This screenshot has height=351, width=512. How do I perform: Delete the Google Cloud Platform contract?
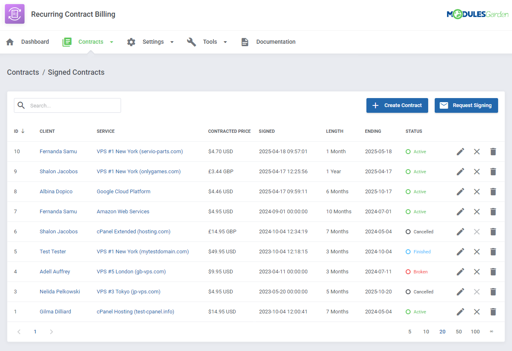tap(493, 192)
